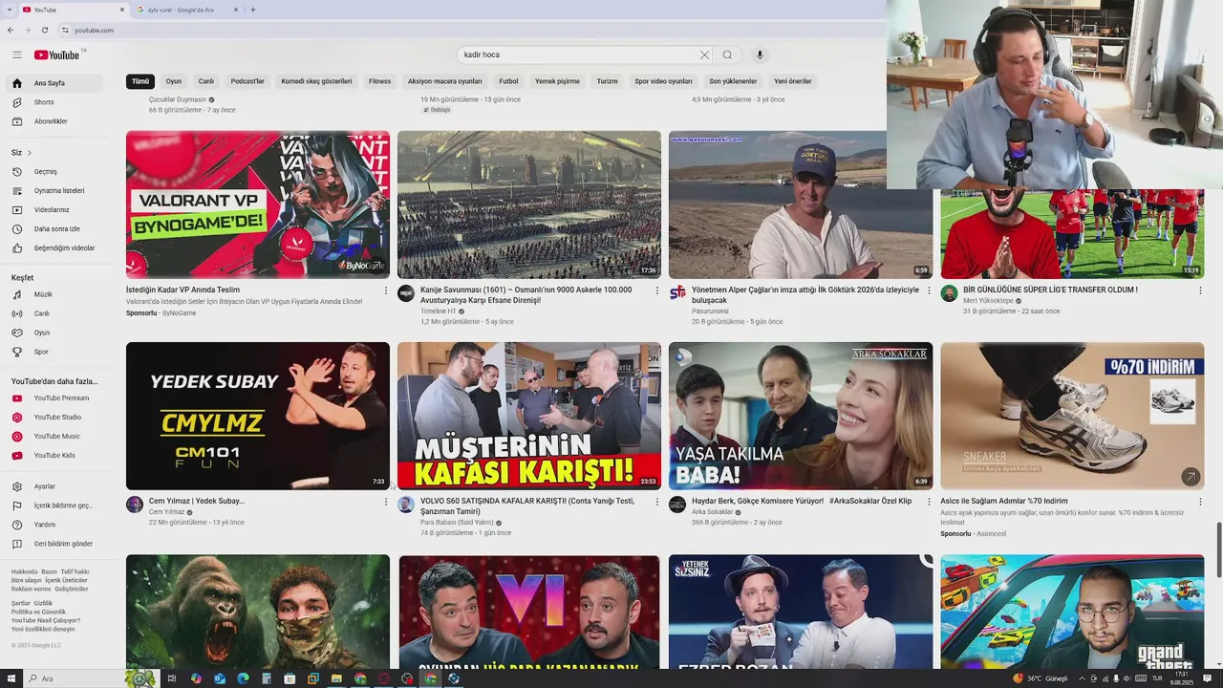Viewport: 1223px width, 688px height.
Task: Open the Mert Yükseltepe channel link
Action: [988, 301]
